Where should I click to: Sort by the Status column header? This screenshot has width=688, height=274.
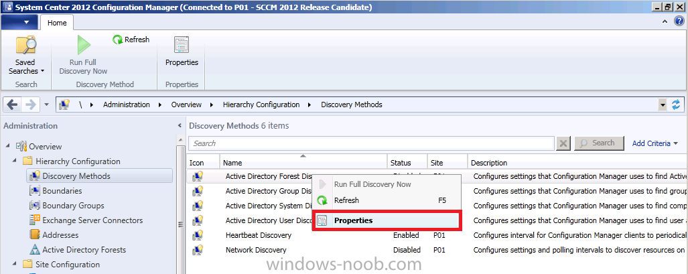[x=407, y=163]
